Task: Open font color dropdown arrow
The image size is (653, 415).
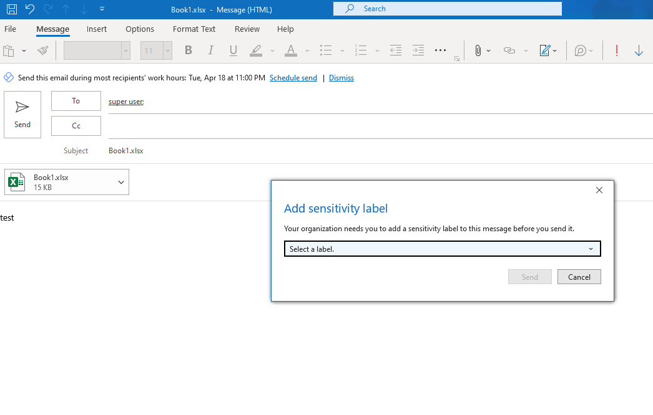Action: pos(307,50)
